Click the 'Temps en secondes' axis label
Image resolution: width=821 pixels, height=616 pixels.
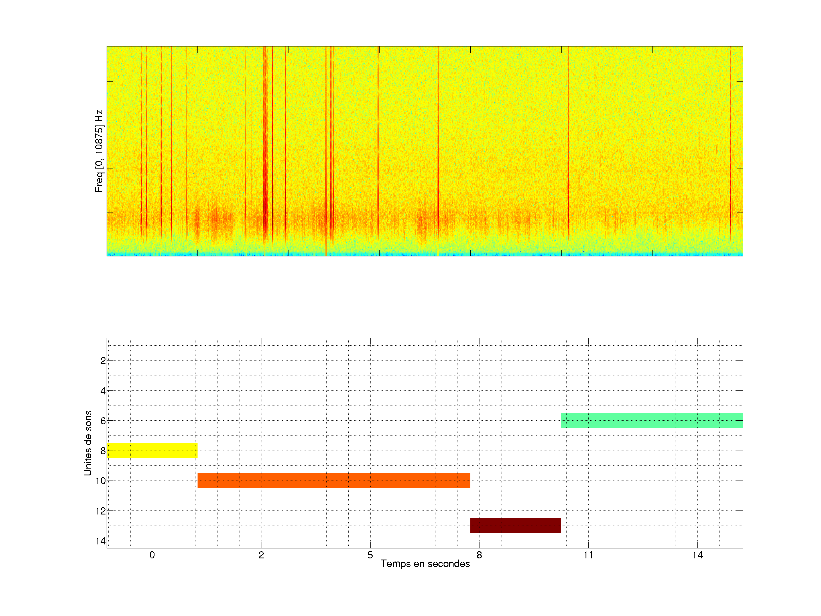(425, 564)
